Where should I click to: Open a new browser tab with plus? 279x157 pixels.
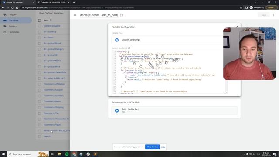click(x=74, y=3)
